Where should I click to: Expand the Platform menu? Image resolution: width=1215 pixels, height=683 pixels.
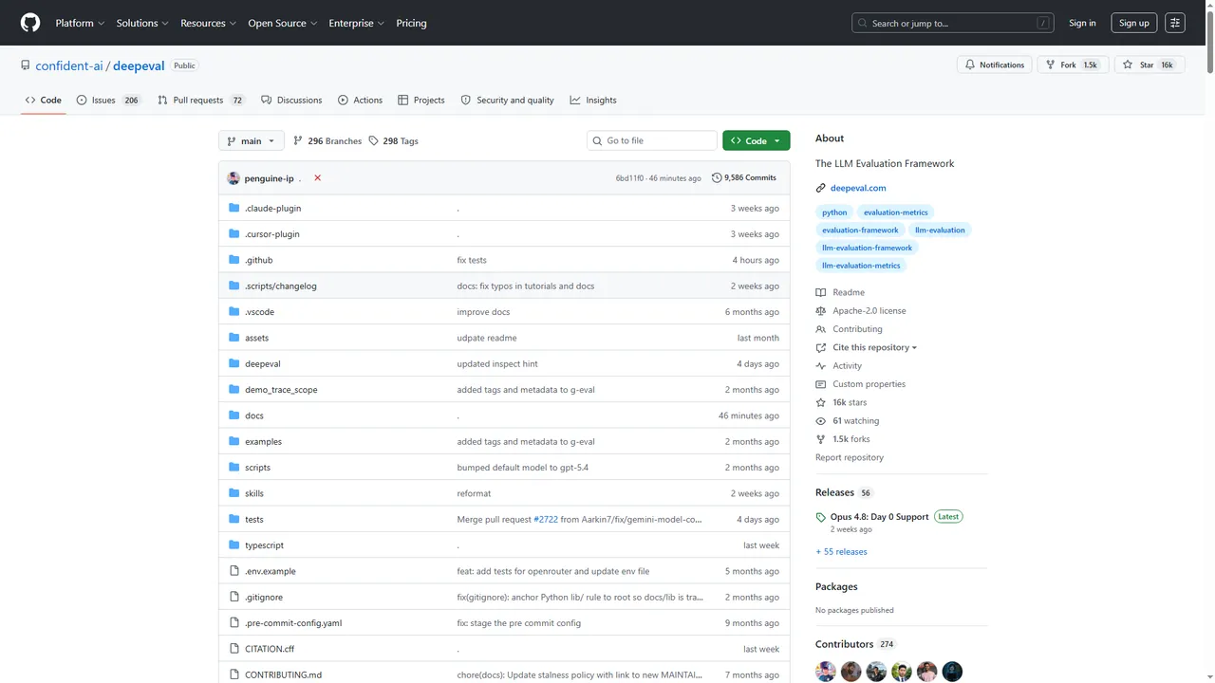(80, 23)
